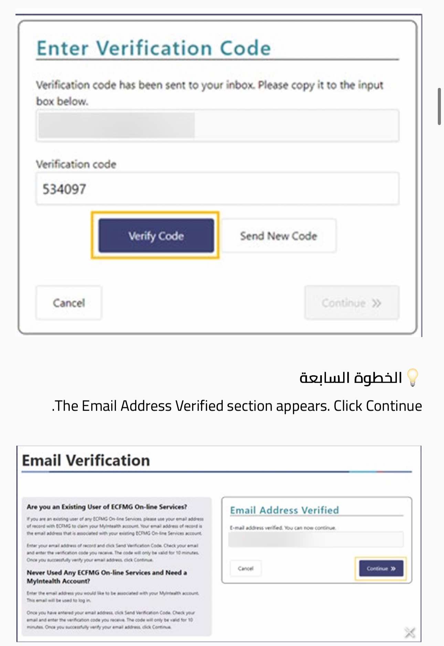Close the overlay with the X icon
Screen dimensions: 444x646
(x=410, y=632)
